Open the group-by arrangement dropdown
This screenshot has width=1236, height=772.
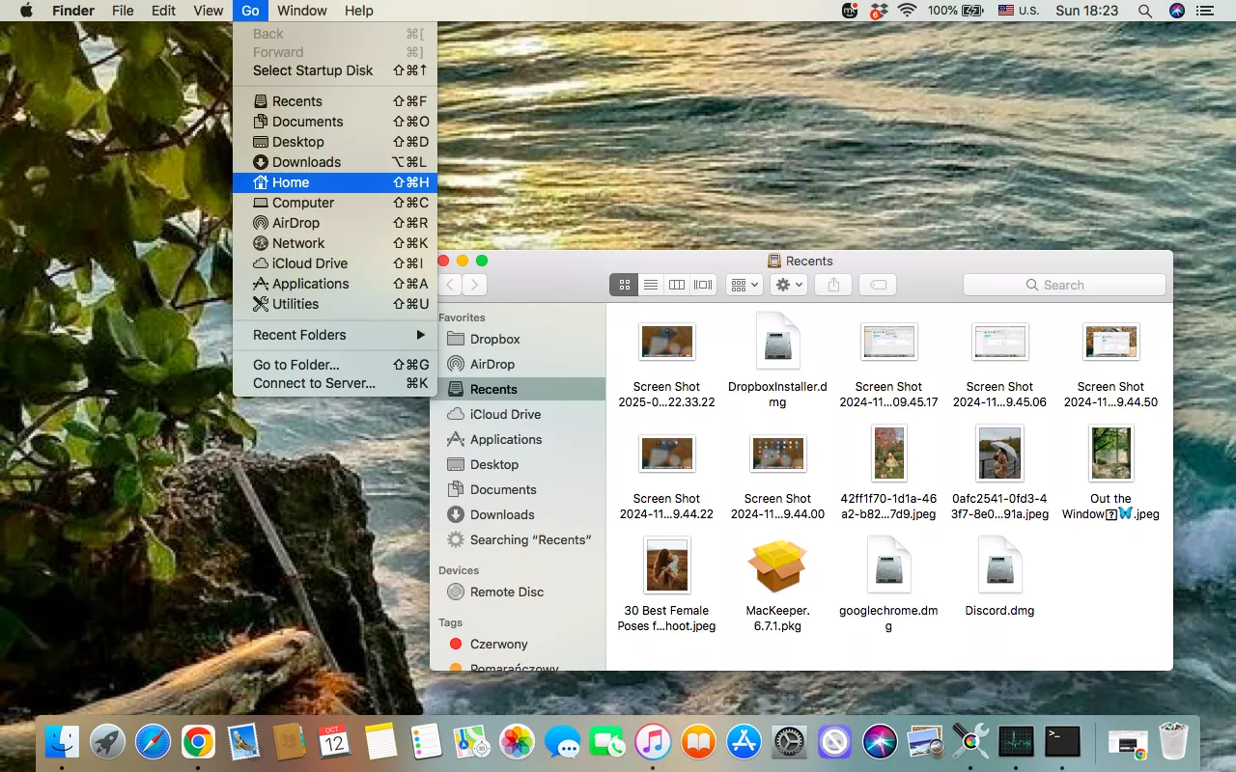point(744,285)
